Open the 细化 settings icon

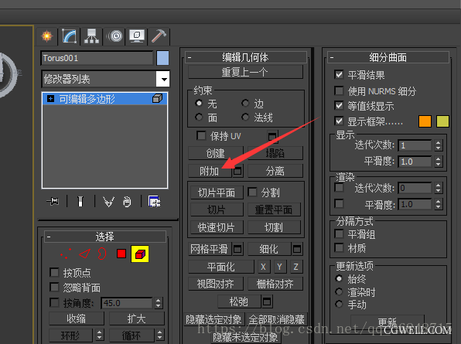point(297,249)
